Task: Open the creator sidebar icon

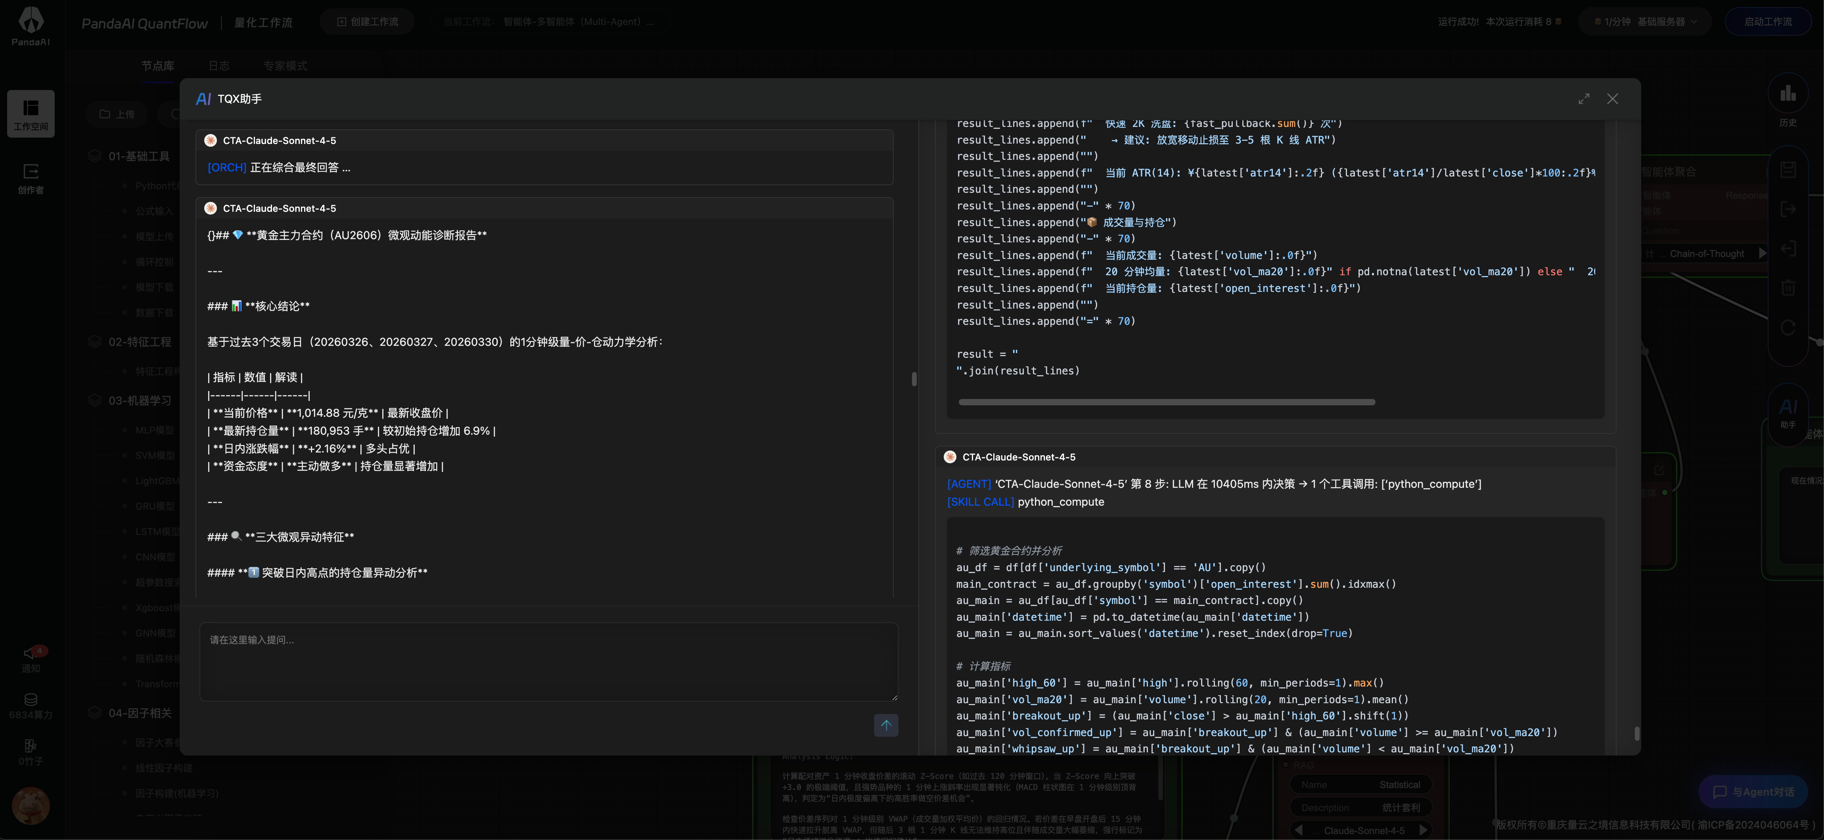Action: tap(31, 178)
